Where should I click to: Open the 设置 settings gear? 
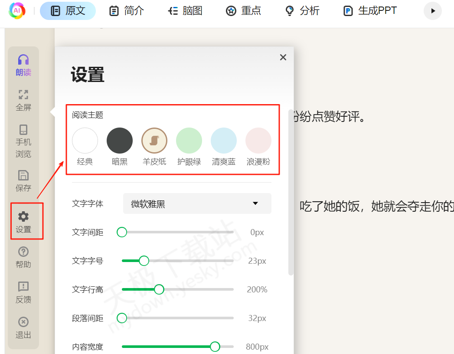click(23, 220)
